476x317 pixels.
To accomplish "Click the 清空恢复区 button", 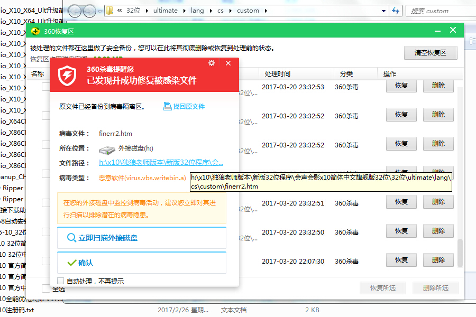I will [431, 53].
